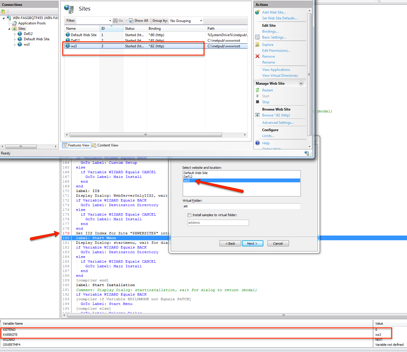
Task: Collapse the Manage Web Site section chevron
Action: coord(301,83)
